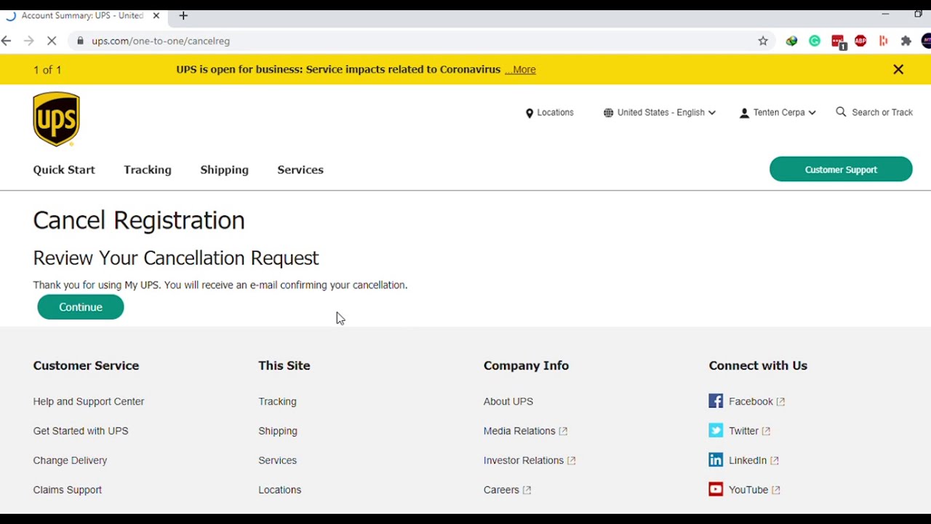Expand the Tenten Cerpa account menu

(778, 113)
